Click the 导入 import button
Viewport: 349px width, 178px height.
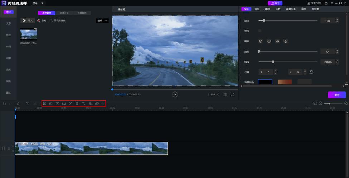[x=28, y=21]
